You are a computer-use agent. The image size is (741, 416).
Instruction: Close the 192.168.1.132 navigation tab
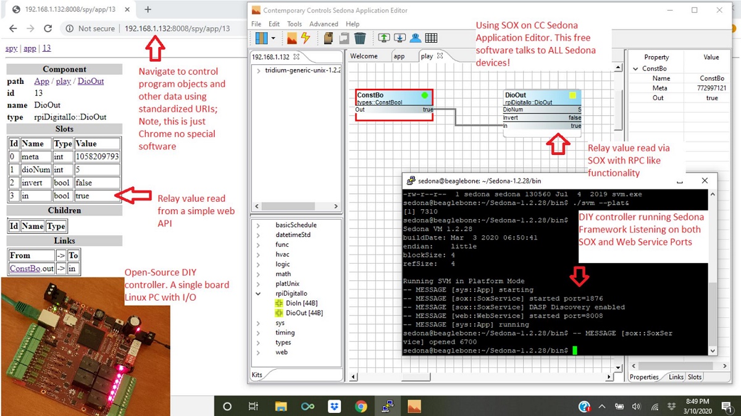pos(296,57)
